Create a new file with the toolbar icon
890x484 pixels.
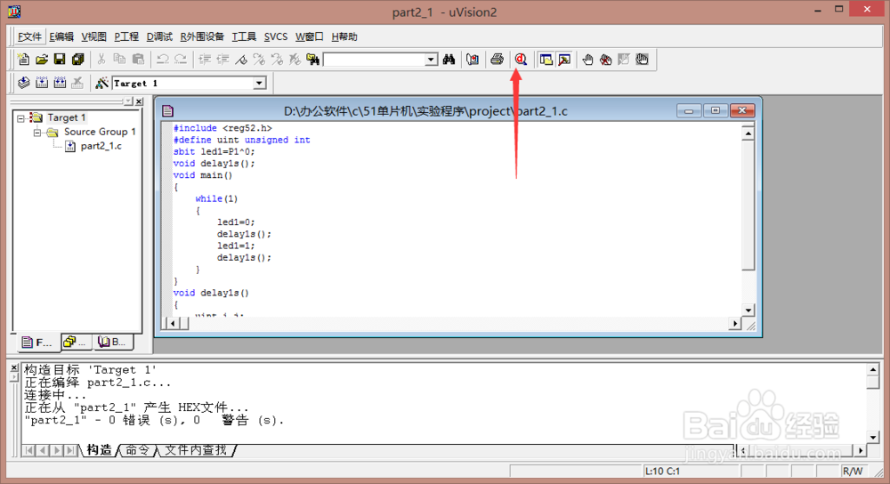[x=23, y=59]
